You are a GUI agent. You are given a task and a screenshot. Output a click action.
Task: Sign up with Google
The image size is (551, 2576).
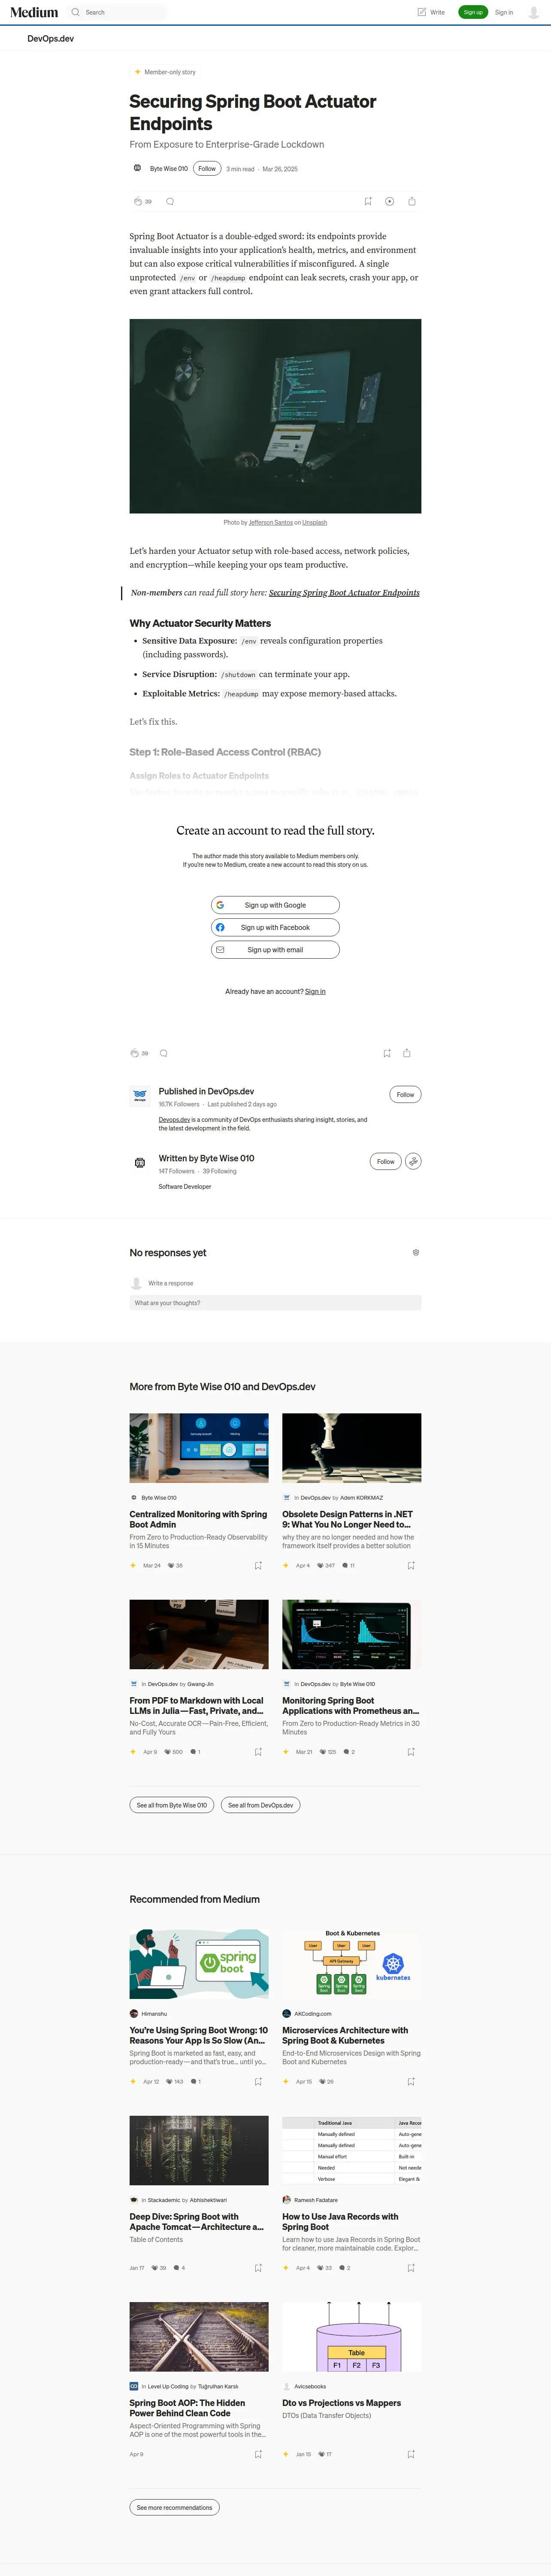[x=275, y=905]
